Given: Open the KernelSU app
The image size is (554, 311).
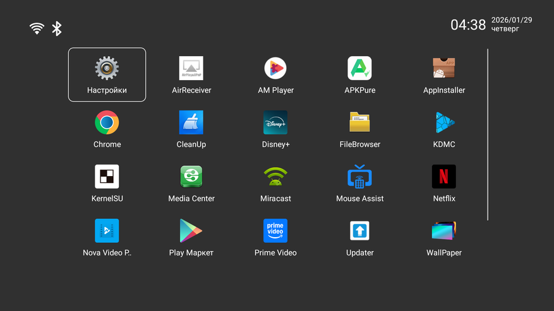Looking at the screenshot, I should tap(107, 177).
